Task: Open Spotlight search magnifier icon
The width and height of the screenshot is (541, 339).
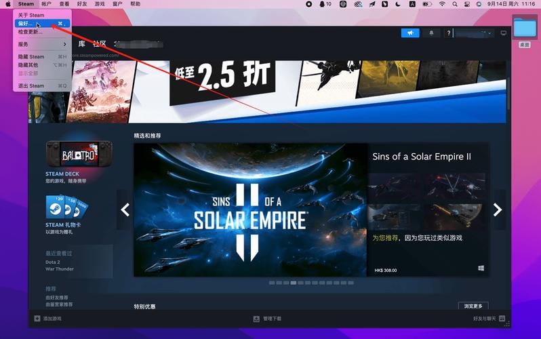Action: pos(455,4)
